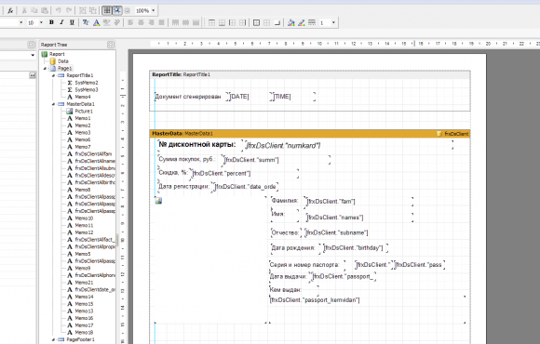
Task: Click the fx expression editor icon
Action: coord(10,10)
